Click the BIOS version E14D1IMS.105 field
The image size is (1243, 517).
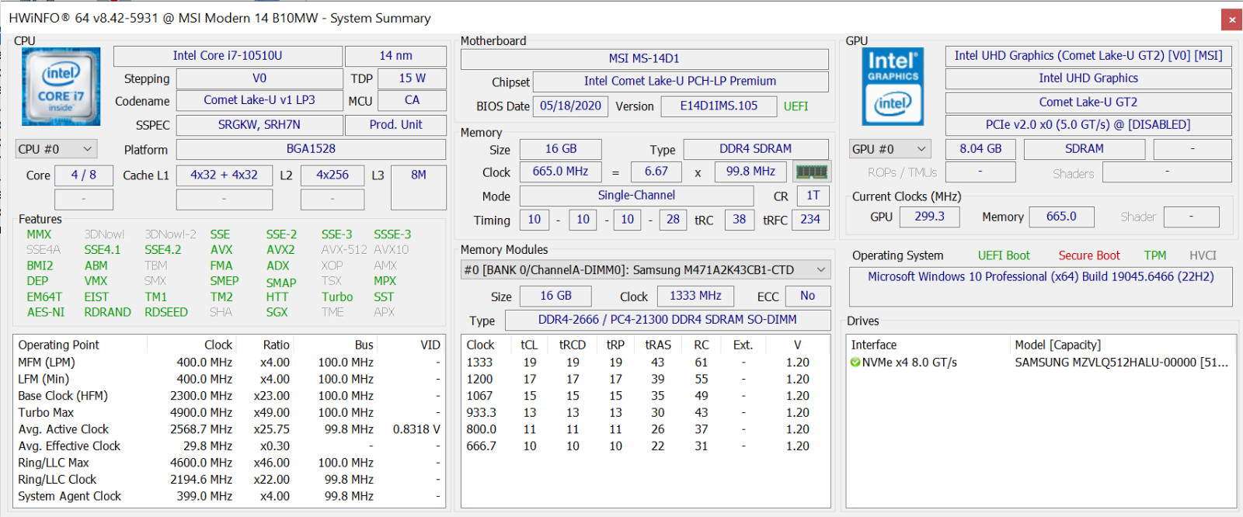tap(719, 106)
